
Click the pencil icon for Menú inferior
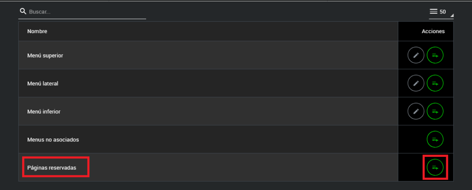[x=416, y=111]
